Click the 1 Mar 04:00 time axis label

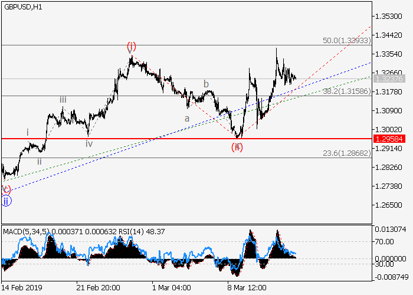click(x=171, y=289)
